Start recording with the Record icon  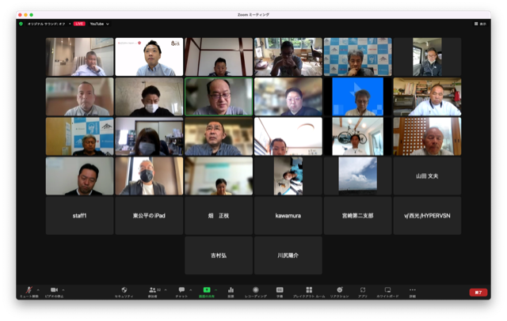[x=255, y=290]
